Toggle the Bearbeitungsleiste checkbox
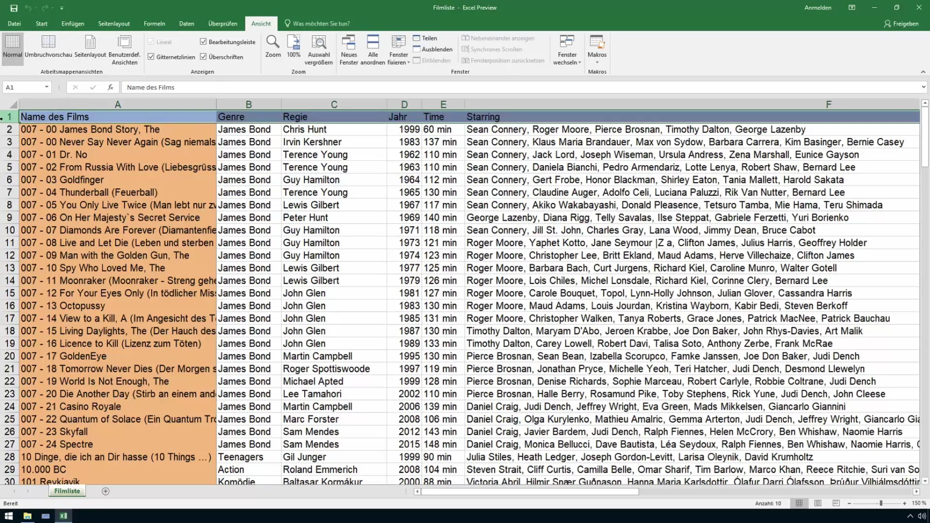930x523 pixels. point(204,42)
